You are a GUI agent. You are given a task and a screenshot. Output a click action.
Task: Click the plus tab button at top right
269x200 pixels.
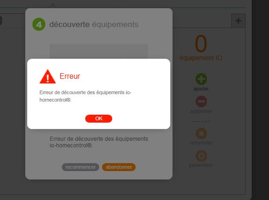pyautogui.click(x=238, y=21)
